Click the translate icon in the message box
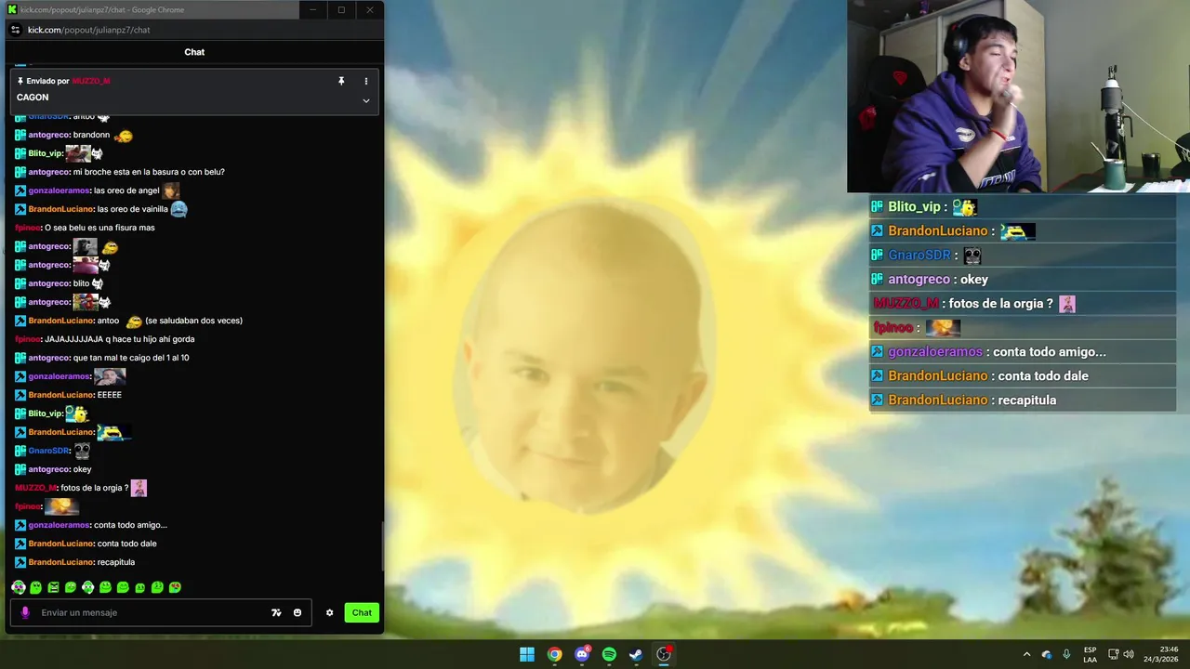 click(x=276, y=612)
